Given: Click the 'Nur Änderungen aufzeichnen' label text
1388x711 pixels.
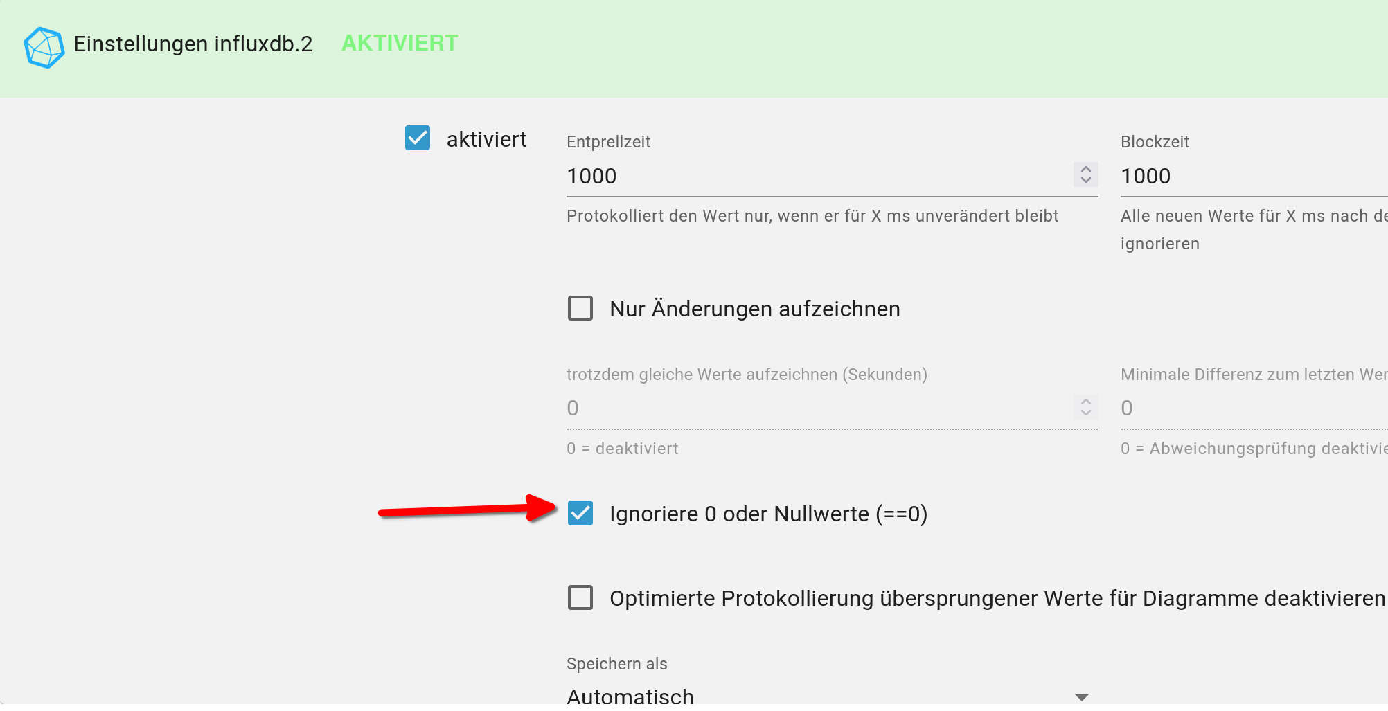Looking at the screenshot, I should (x=755, y=309).
